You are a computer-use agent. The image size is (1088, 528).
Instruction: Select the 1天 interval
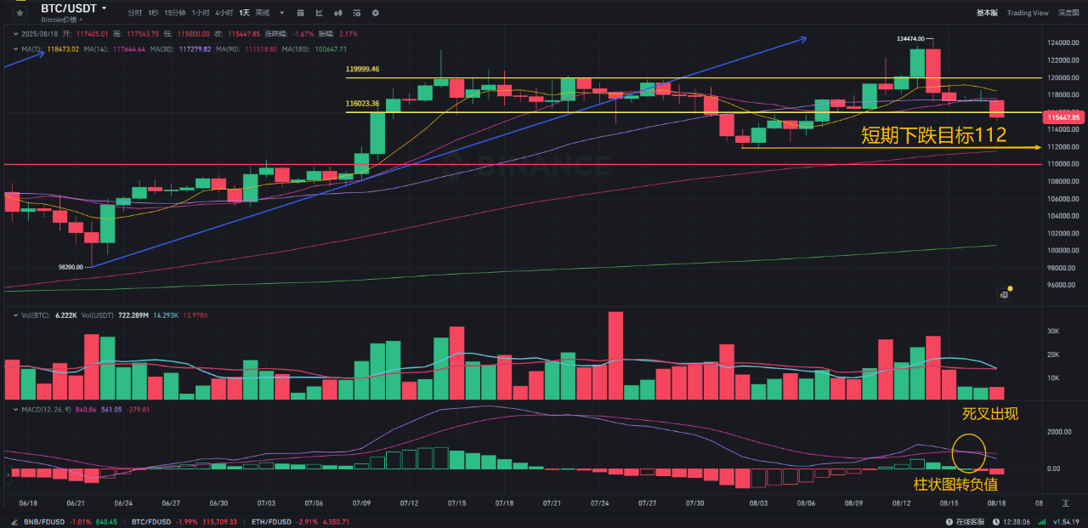coord(244,13)
